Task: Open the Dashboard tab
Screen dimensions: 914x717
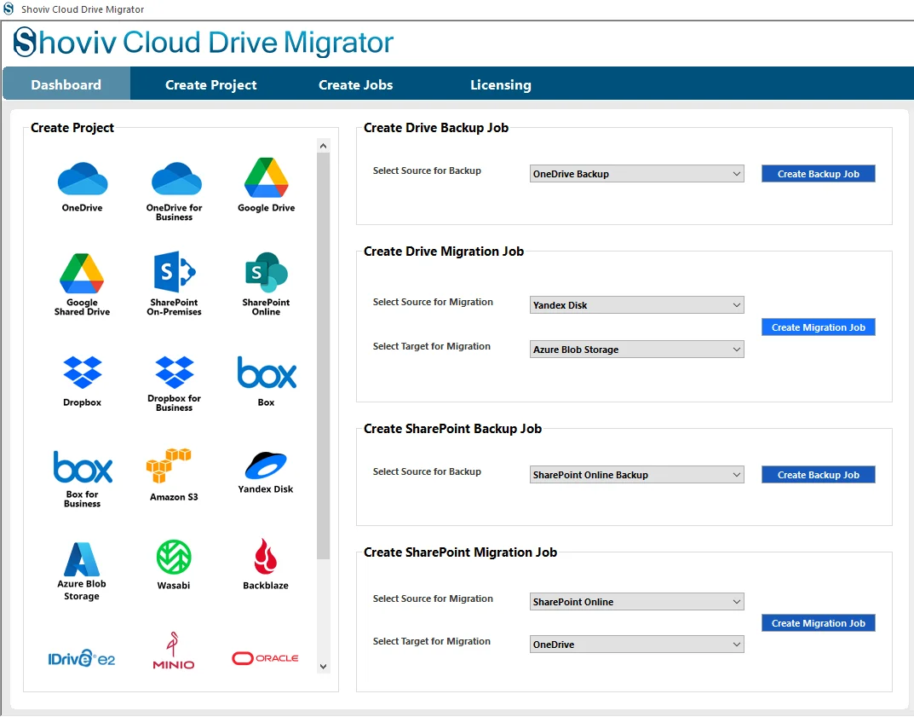Action: click(66, 84)
